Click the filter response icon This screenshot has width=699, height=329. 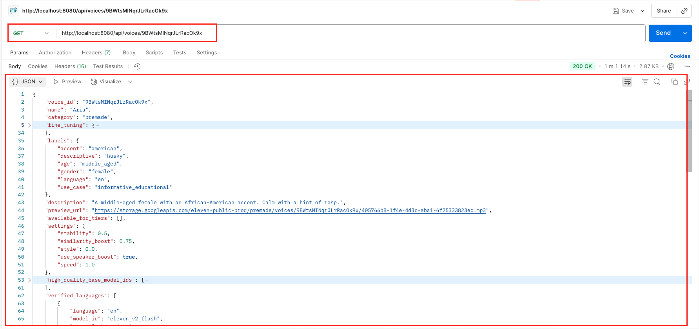(x=645, y=81)
